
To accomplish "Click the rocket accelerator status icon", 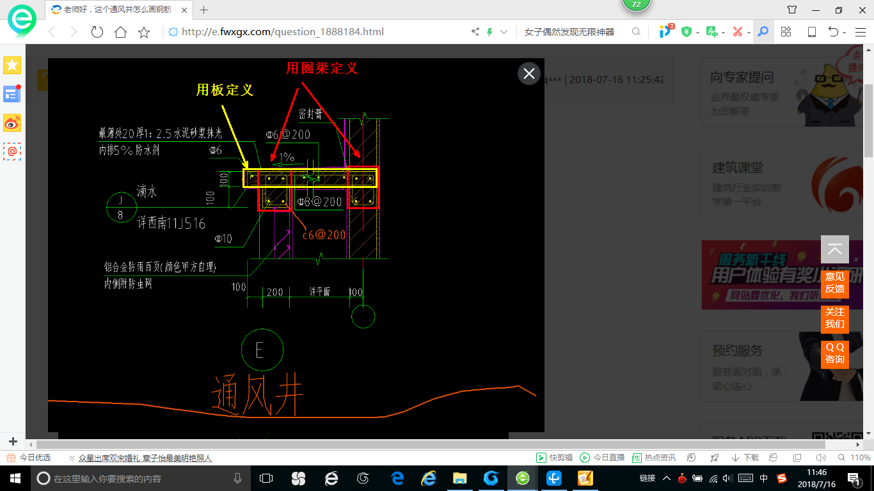I will click(x=715, y=458).
